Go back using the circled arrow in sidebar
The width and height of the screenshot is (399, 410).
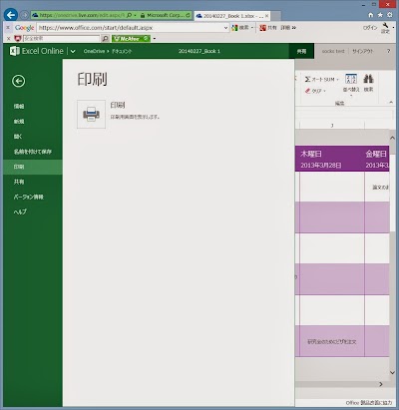click(x=19, y=81)
